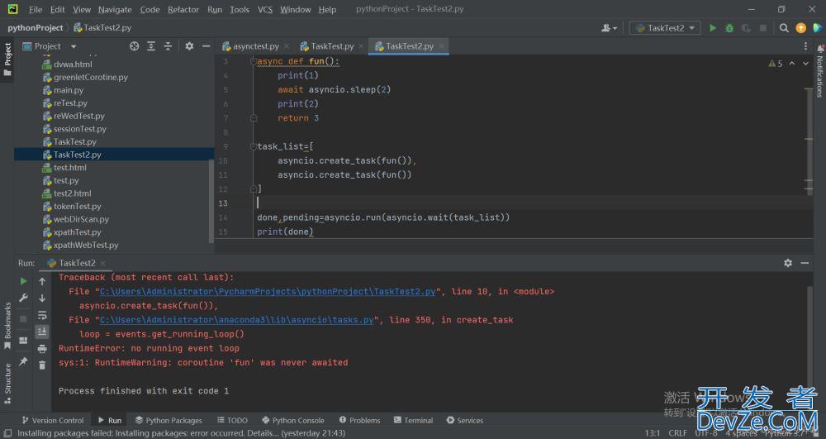This screenshot has width=826, height=439.
Task: Open Problems tool window
Action: [360, 420]
